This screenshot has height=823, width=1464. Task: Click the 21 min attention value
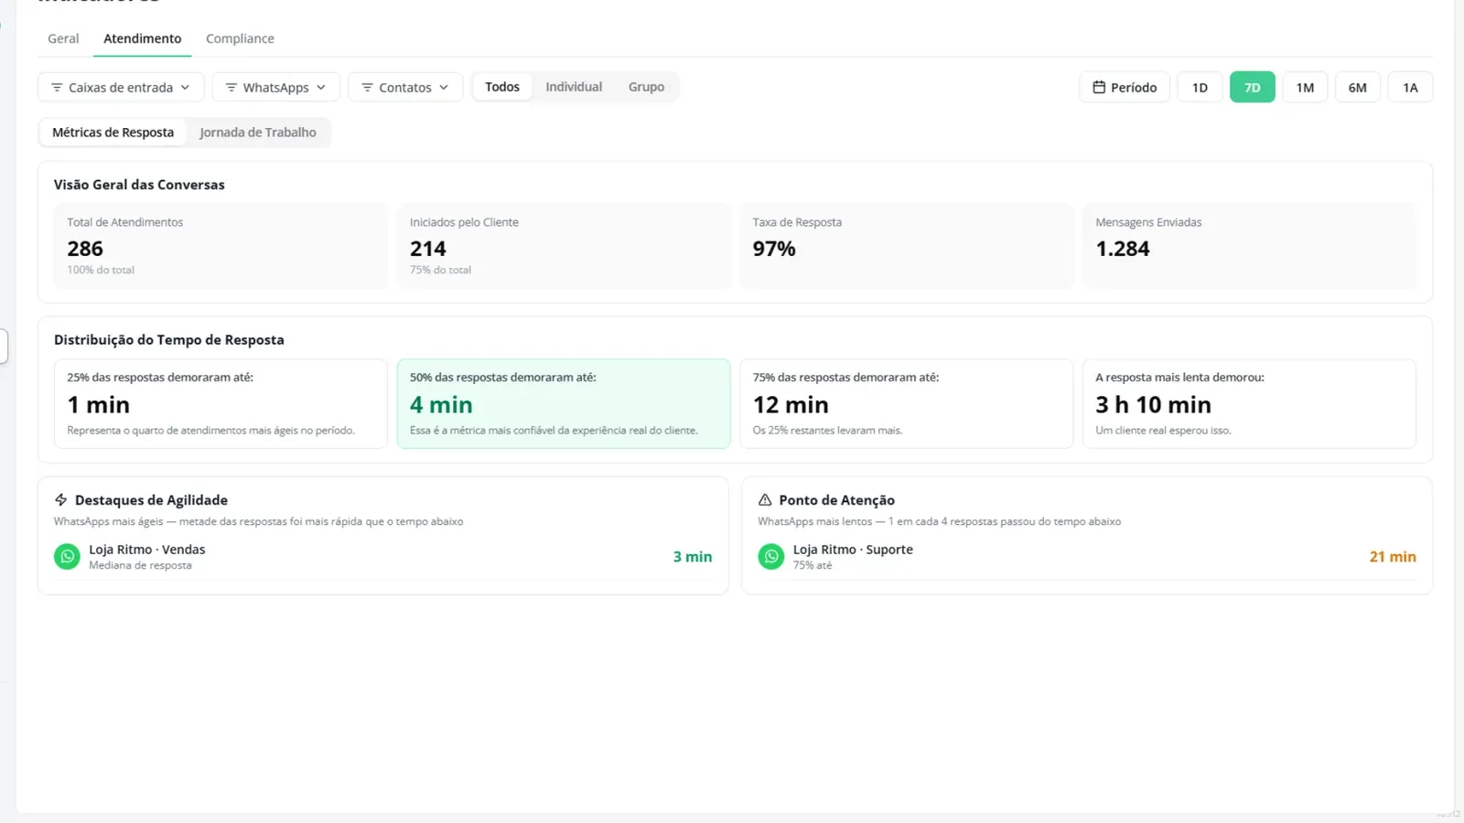[1393, 557]
